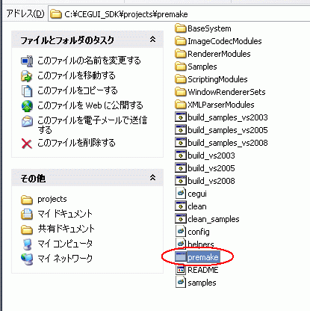Click the README file icon
Image resolution: width=310 pixels, height=311 pixels.
pos(181,270)
